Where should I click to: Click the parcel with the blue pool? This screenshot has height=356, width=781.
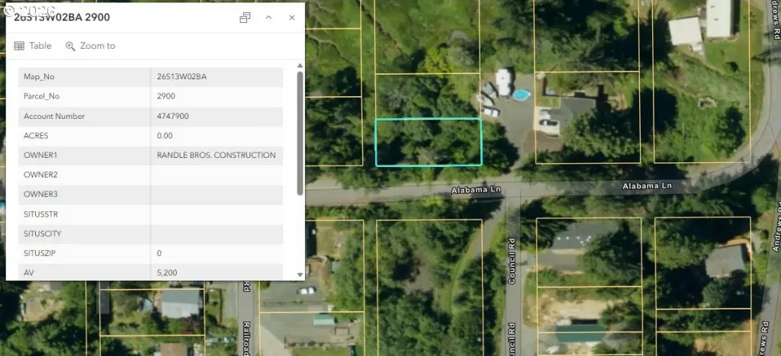tap(506, 120)
